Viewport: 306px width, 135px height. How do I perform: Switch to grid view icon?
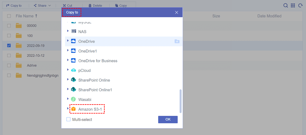tap(293, 6)
